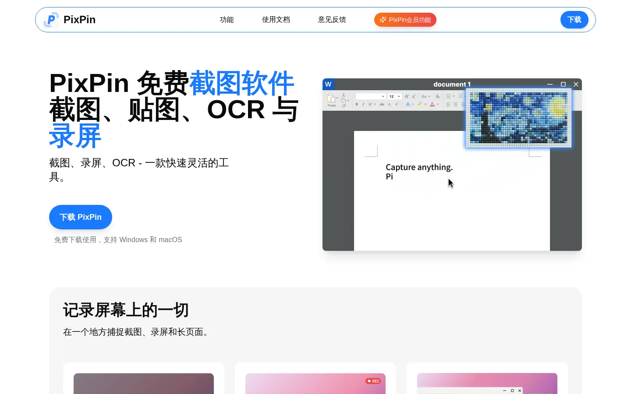Open the underline style dropdown arrow
The height and width of the screenshot is (394, 631).
point(375,104)
